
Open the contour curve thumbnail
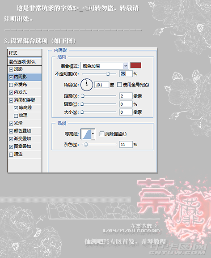point(86,134)
